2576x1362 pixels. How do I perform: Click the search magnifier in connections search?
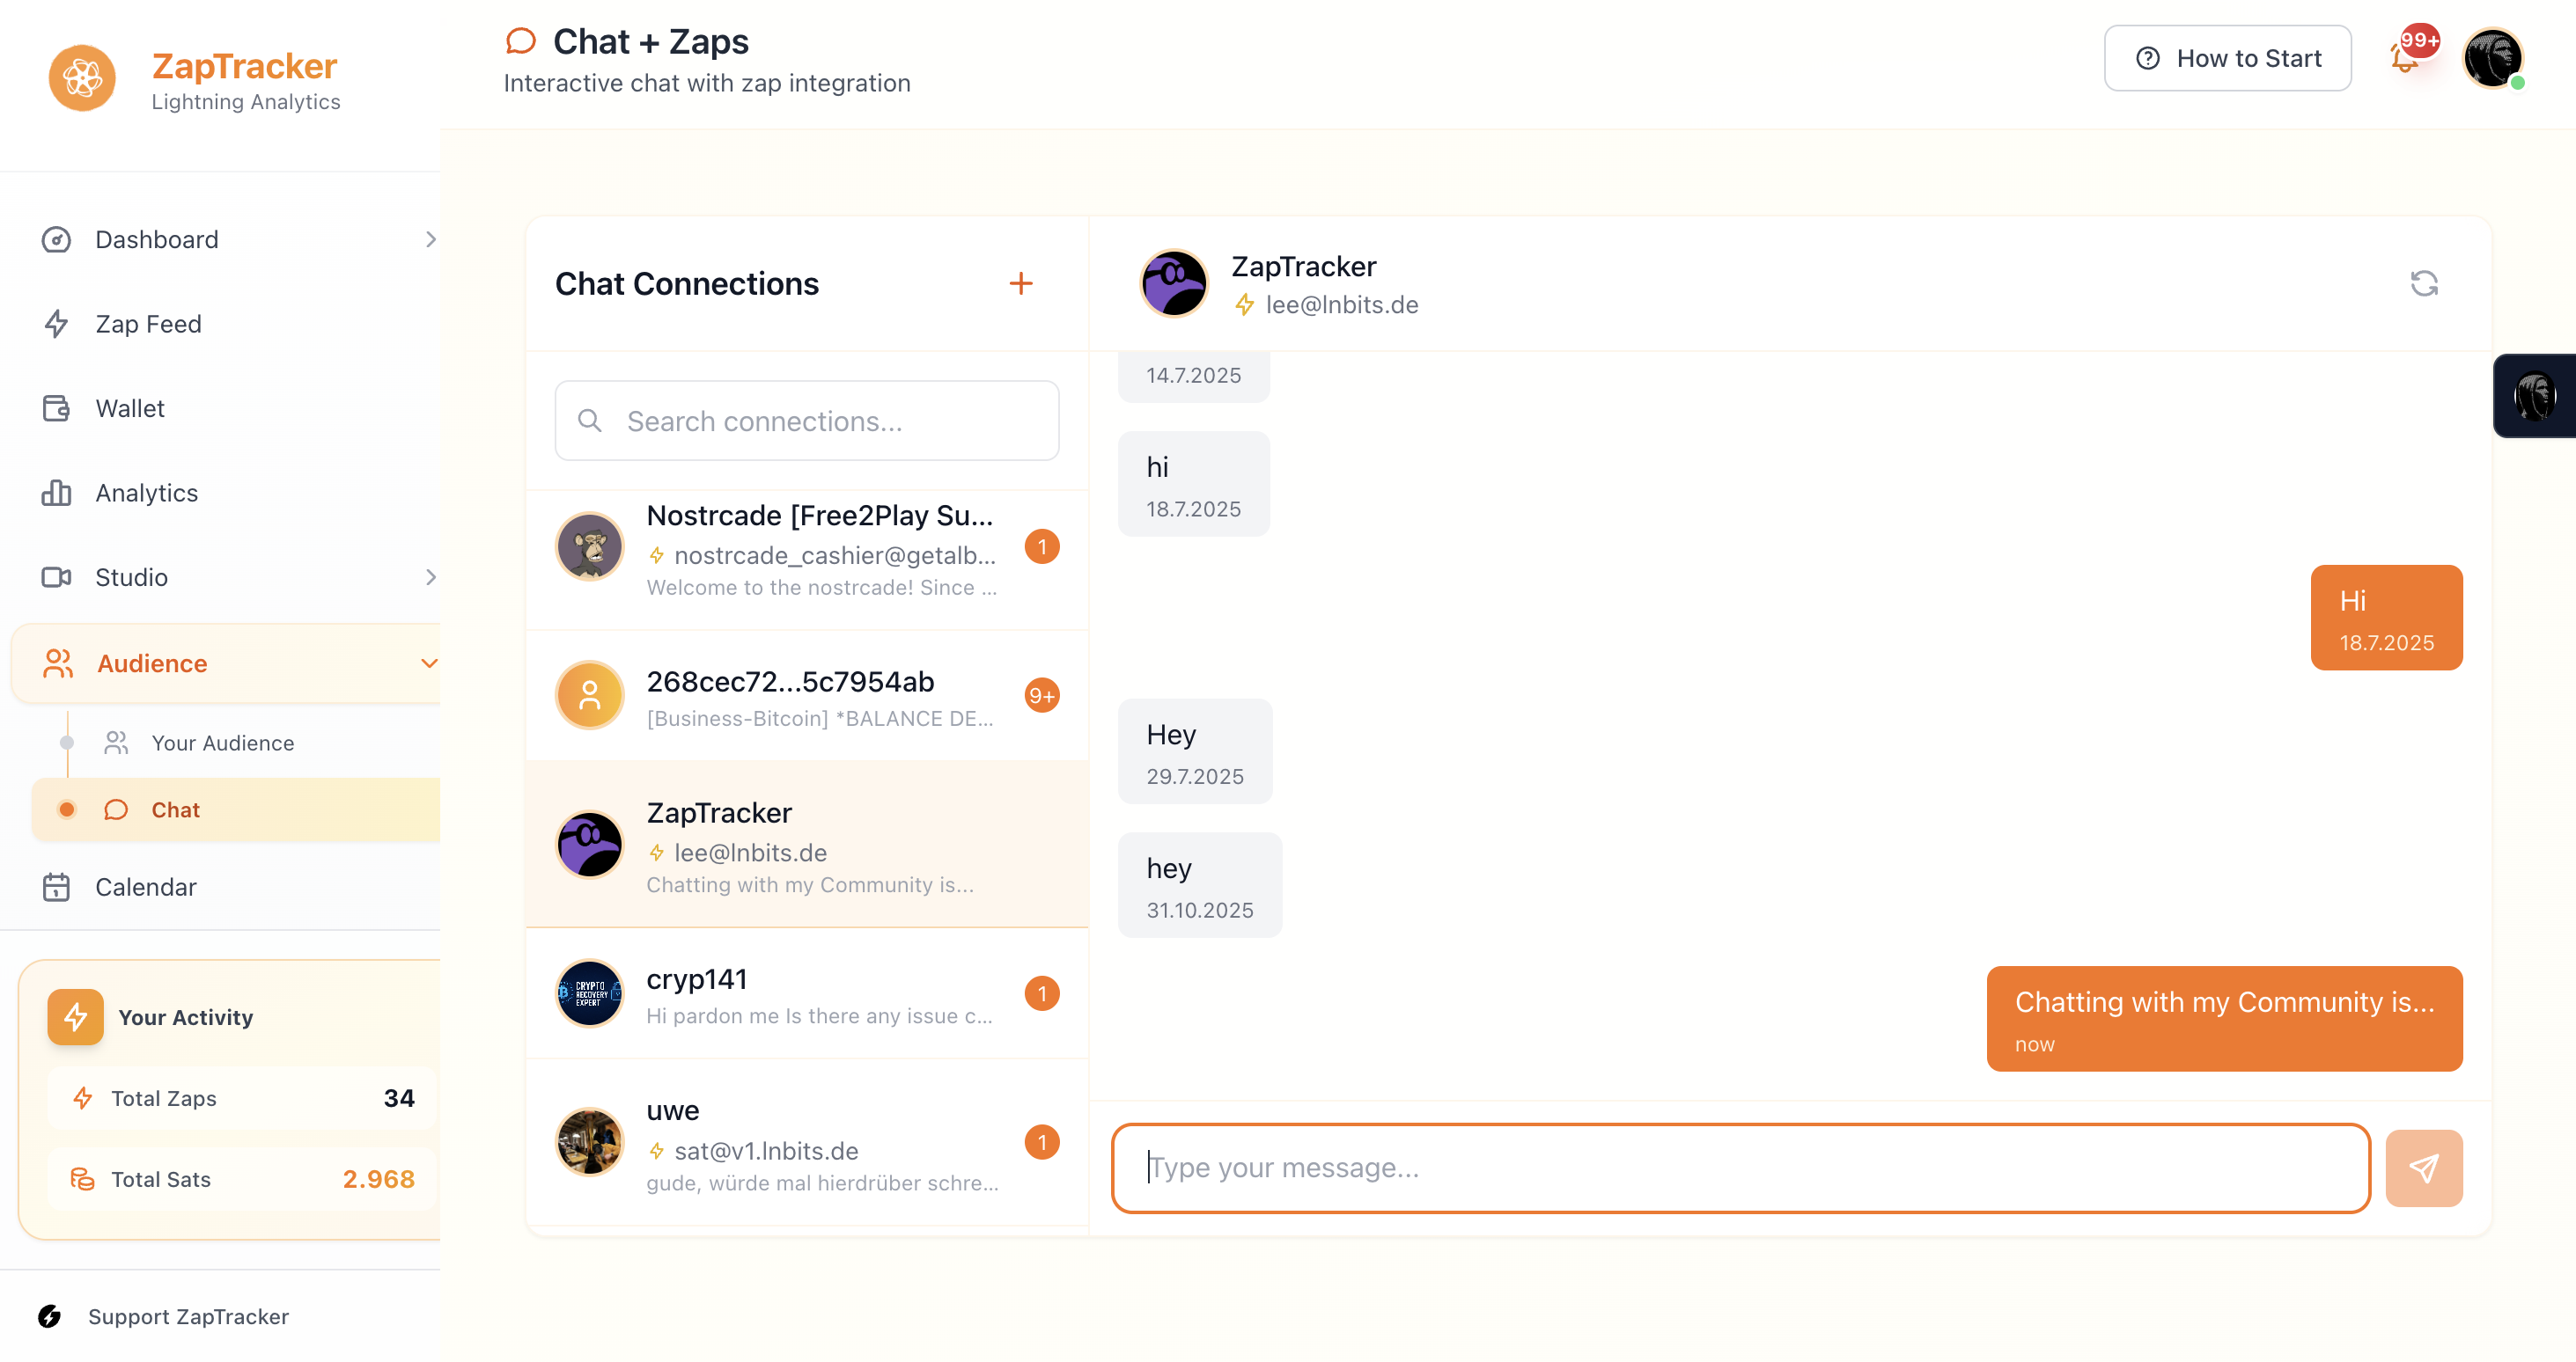coord(590,421)
